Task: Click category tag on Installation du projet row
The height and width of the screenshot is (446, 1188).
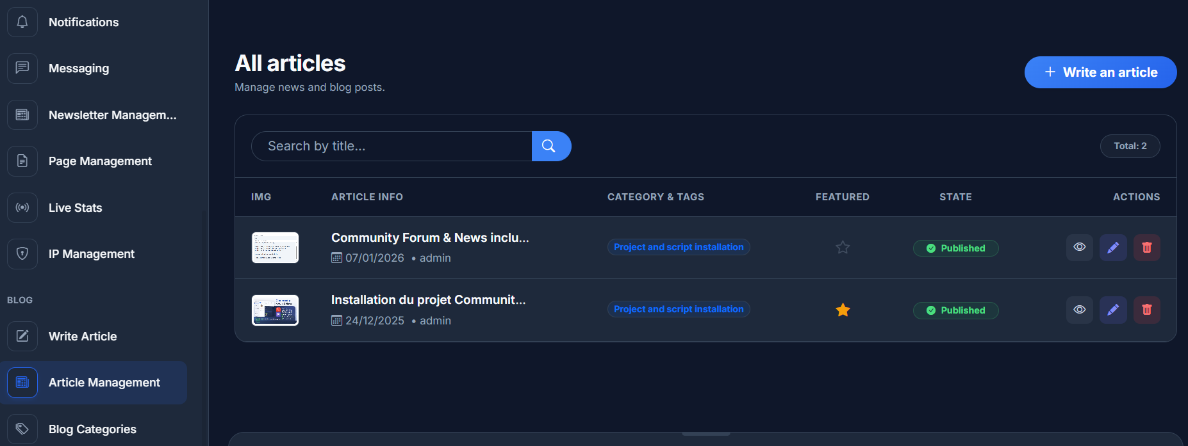Action: point(679,309)
